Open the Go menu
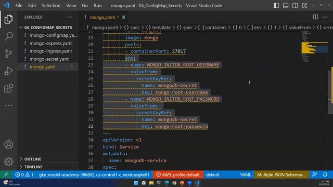Viewport: 333px width, 187px height. click(85, 6)
